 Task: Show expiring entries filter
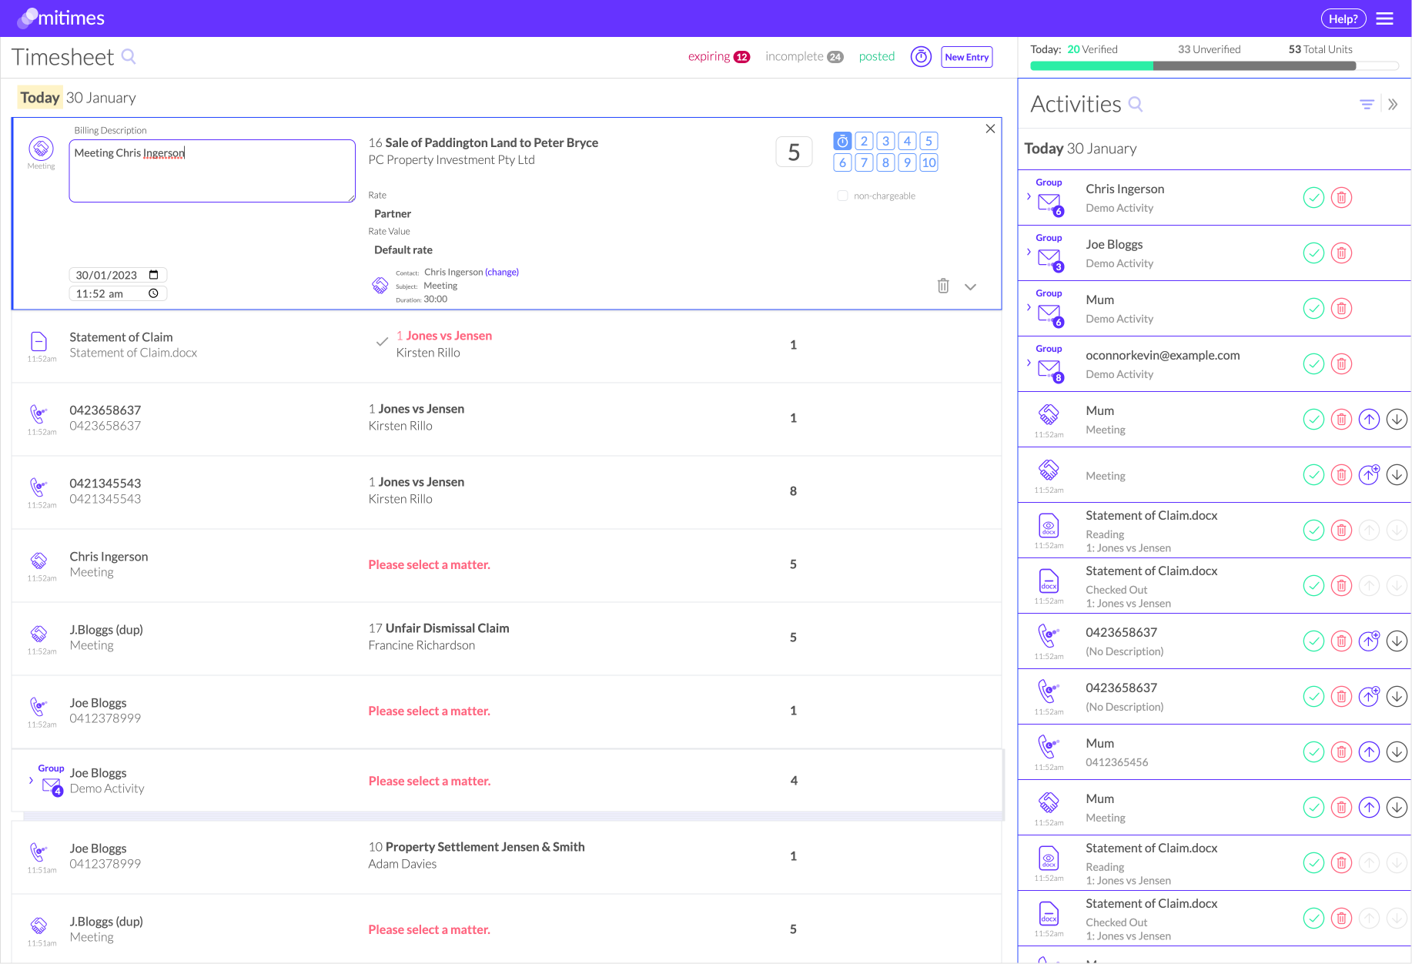coord(719,56)
